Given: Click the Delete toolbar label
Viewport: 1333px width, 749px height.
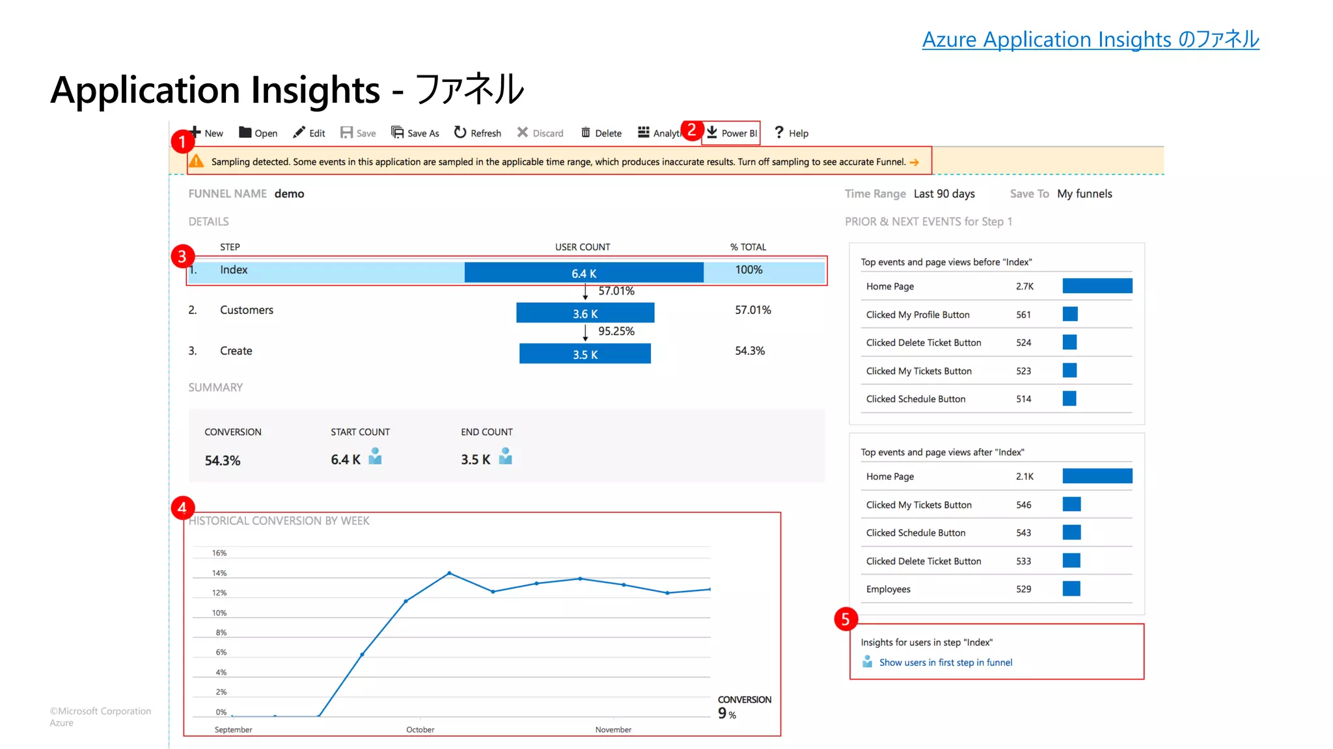Looking at the screenshot, I should pyautogui.click(x=609, y=133).
